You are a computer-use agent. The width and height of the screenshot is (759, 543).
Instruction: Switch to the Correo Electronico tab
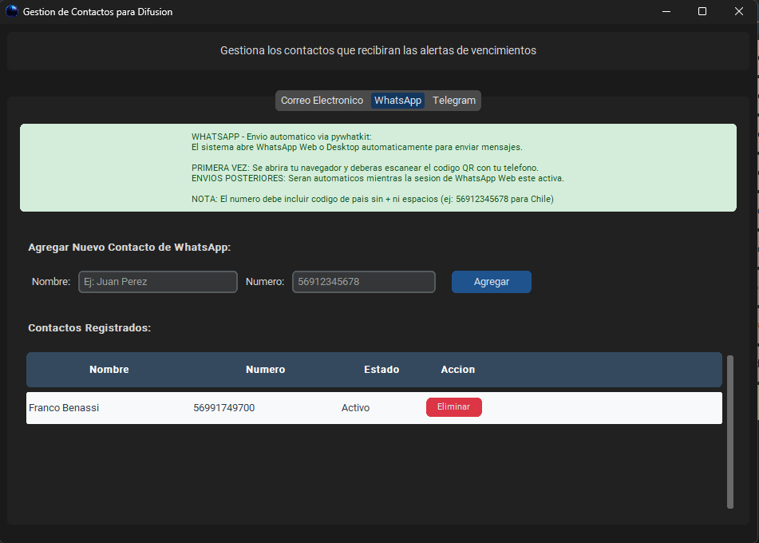coord(322,101)
